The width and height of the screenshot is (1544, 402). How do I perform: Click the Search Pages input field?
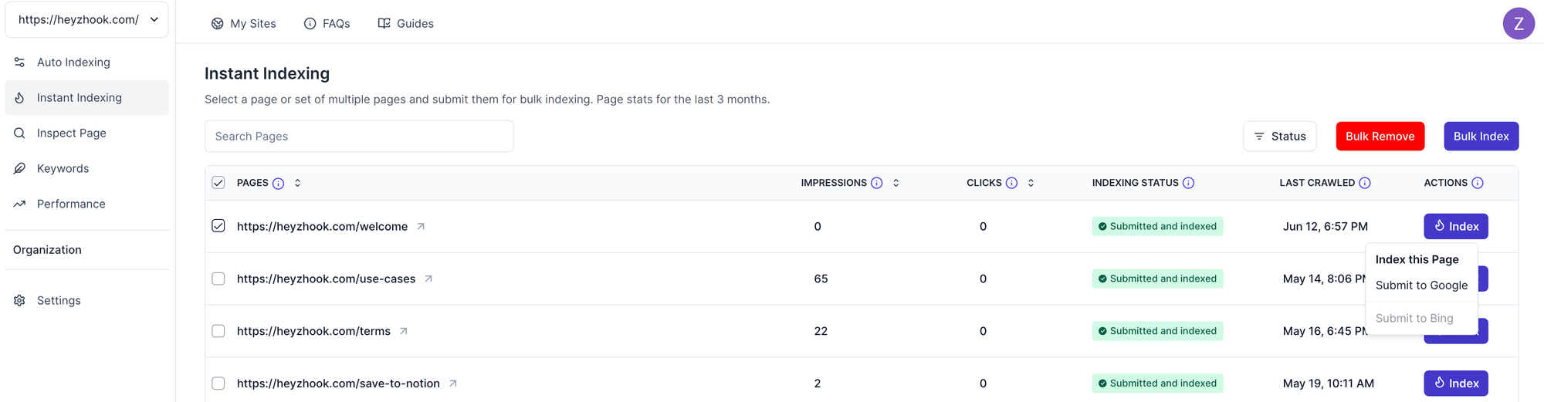click(x=359, y=137)
